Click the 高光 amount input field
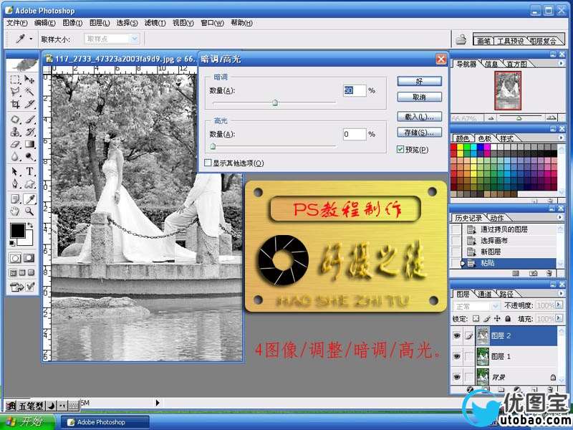The height and width of the screenshot is (430, 573). (x=354, y=134)
